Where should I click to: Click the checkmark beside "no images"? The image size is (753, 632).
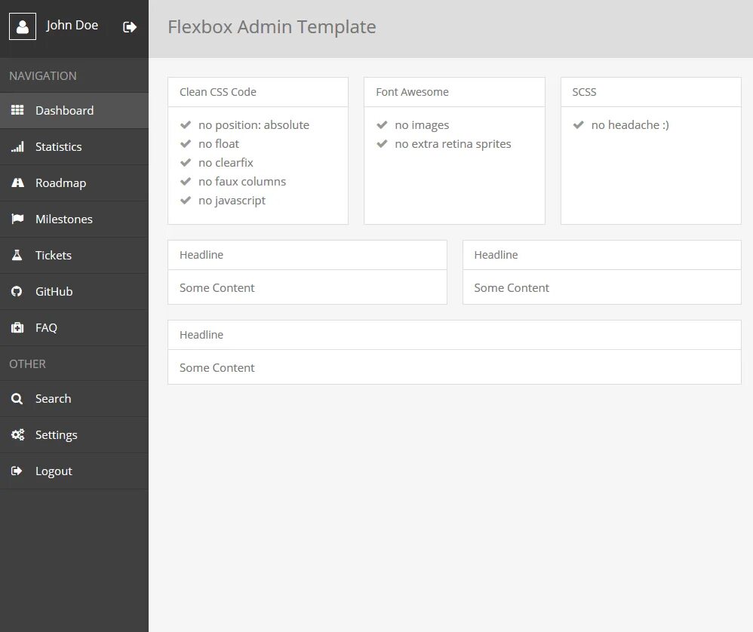382,124
